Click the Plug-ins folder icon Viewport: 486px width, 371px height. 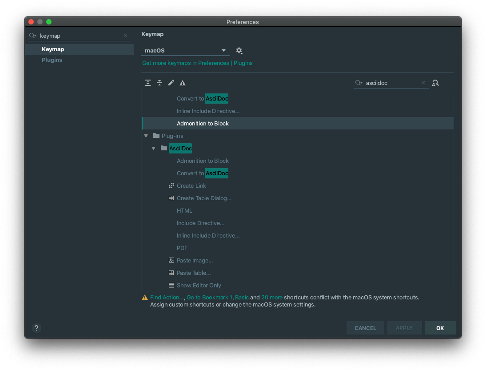pyautogui.click(x=156, y=136)
